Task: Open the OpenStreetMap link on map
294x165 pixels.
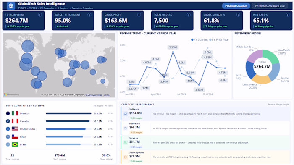Action: [x=94, y=95]
